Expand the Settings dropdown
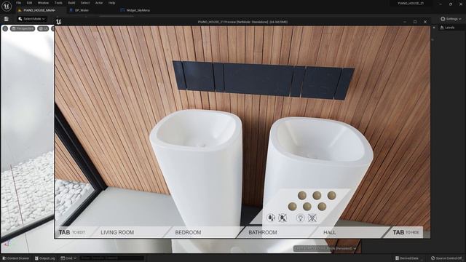The height and width of the screenshot is (262, 466). click(x=451, y=19)
